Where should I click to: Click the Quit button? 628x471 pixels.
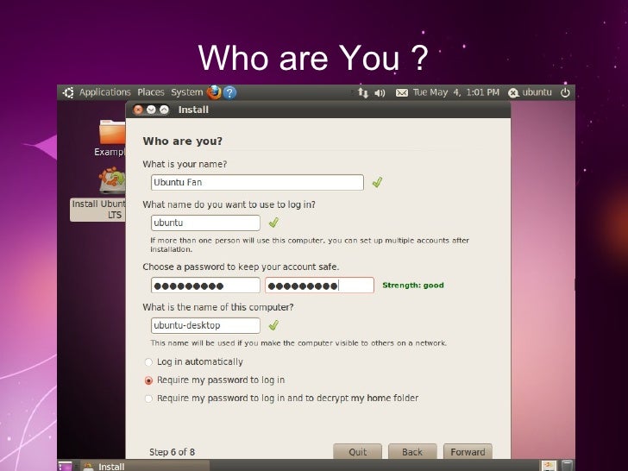coord(357,452)
